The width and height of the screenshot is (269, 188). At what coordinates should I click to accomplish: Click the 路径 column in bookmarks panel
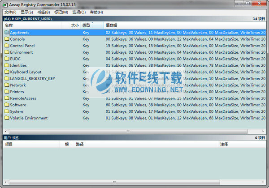click(x=80, y=144)
